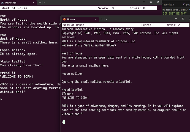Click 'Score: 0' in PowerShell status bar
Viewport: 190px width, 132px height.
tap(106, 8)
